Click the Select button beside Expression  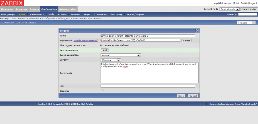coord(186,41)
